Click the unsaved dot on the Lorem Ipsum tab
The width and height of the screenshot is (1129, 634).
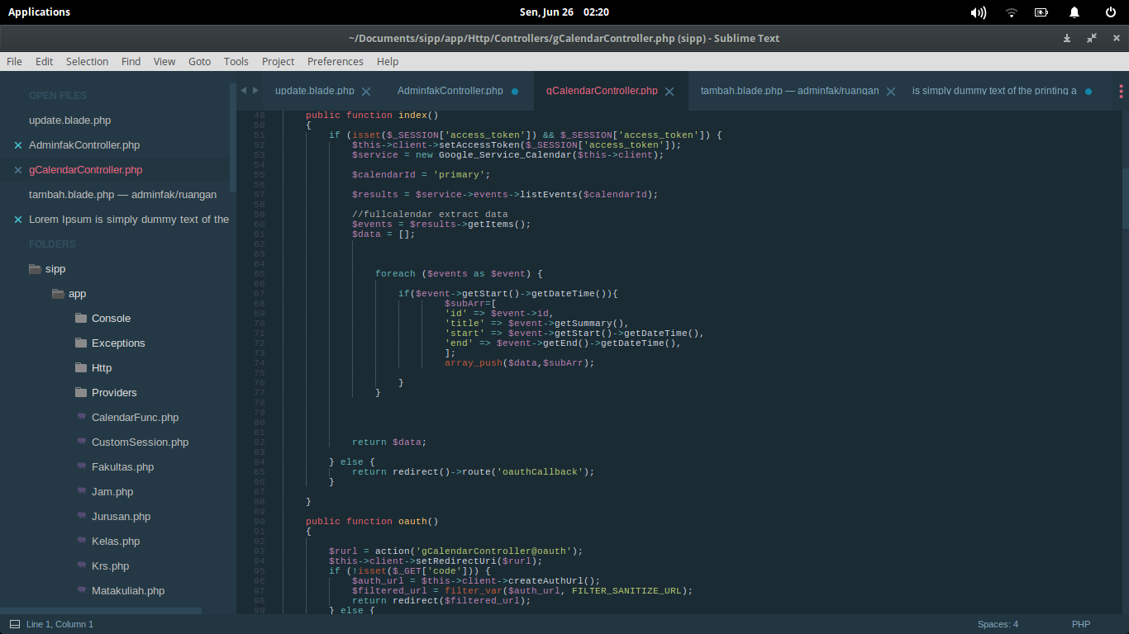pyautogui.click(x=1089, y=92)
